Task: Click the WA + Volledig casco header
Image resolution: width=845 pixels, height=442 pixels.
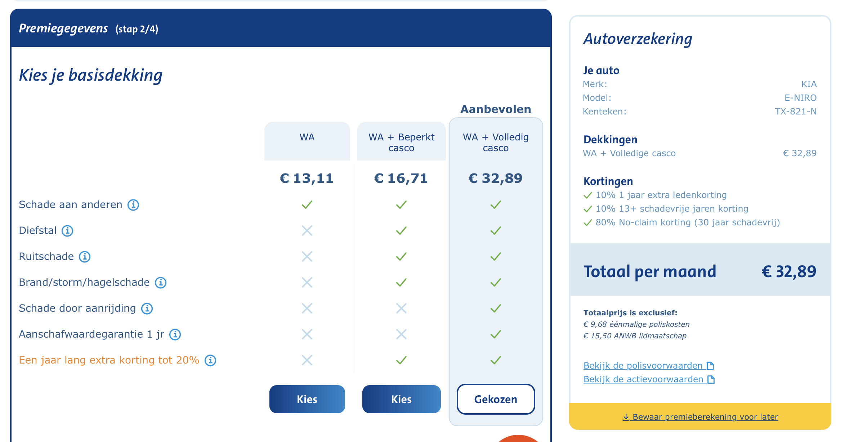Action: (496, 143)
